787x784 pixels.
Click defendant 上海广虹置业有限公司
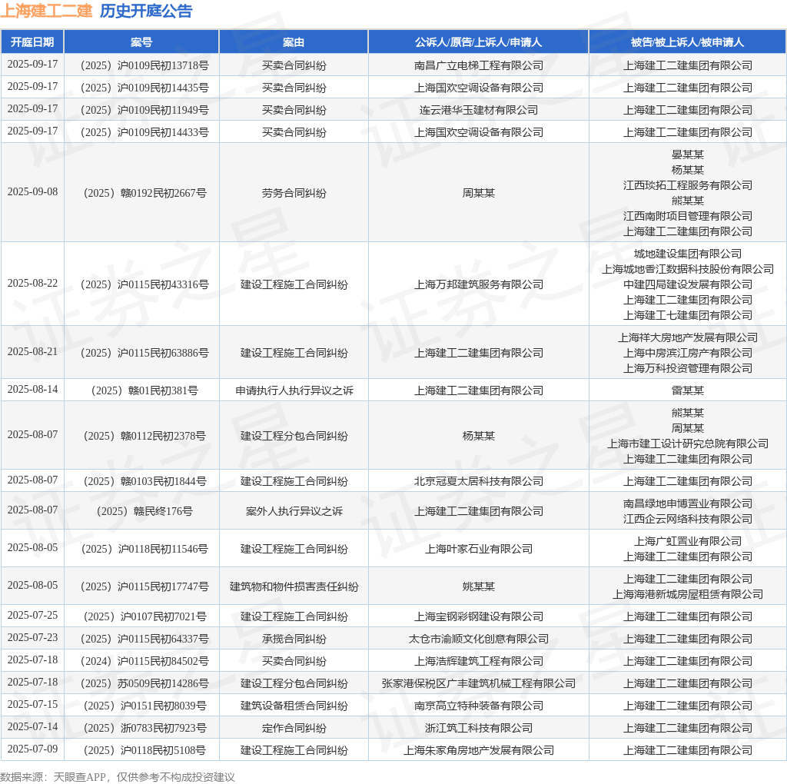coord(688,541)
